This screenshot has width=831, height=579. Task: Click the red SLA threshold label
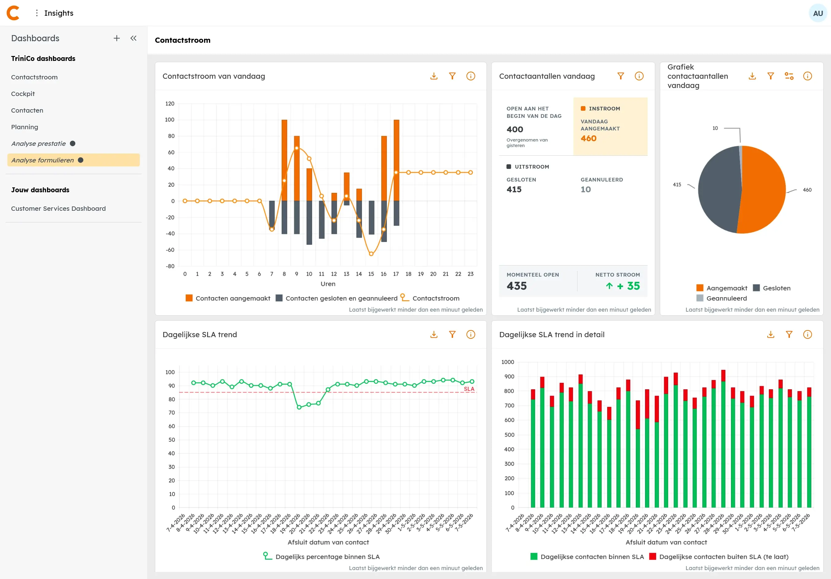tap(469, 389)
